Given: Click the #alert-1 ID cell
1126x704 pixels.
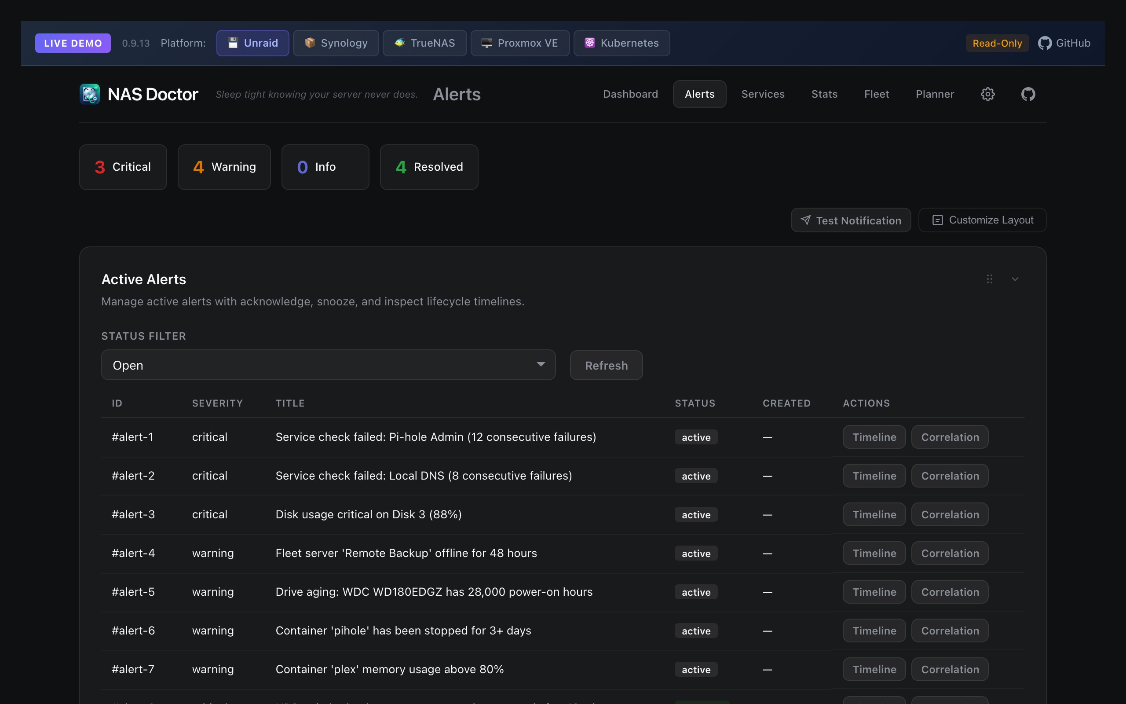Looking at the screenshot, I should 132,437.
